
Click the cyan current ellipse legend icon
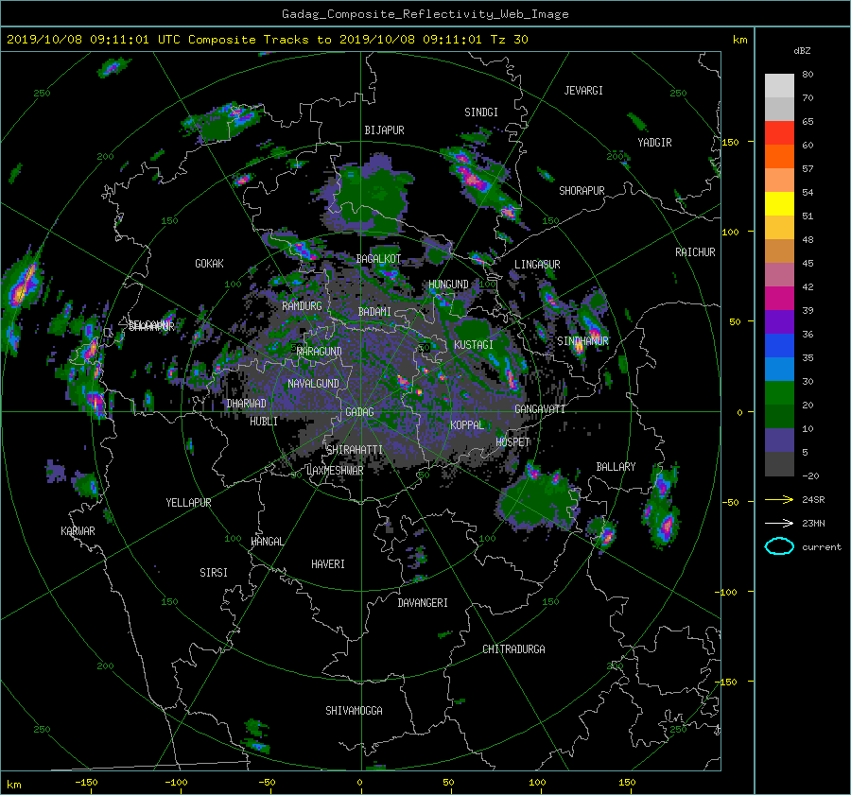(x=779, y=546)
